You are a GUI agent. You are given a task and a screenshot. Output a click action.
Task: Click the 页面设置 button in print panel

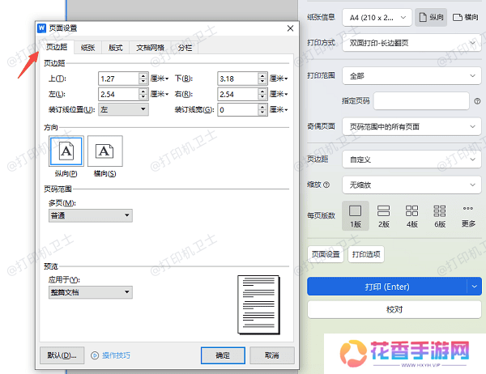[x=326, y=254]
